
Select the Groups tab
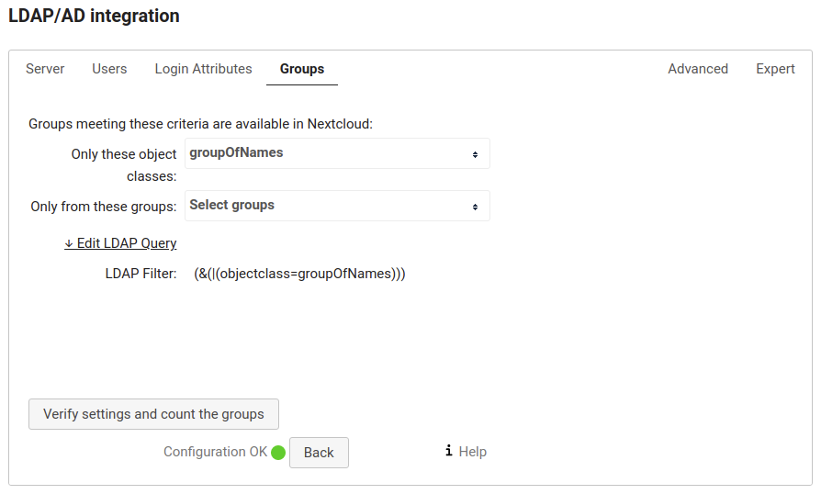302,69
